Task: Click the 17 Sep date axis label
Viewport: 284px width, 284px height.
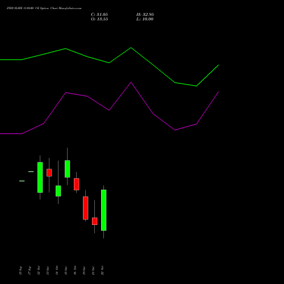Action: click(30, 270)
